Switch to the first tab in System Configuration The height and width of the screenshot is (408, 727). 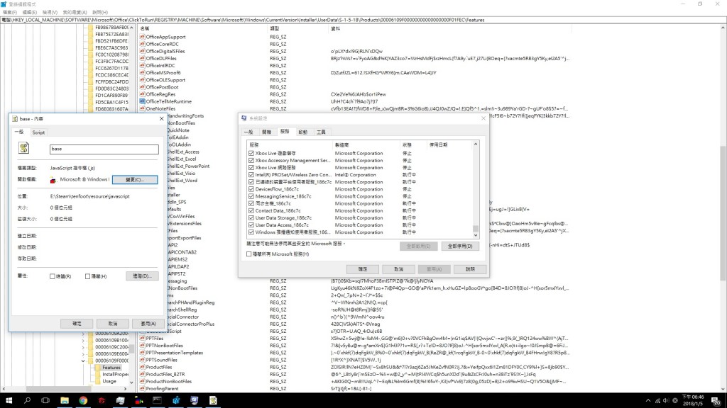click(248, 132)
